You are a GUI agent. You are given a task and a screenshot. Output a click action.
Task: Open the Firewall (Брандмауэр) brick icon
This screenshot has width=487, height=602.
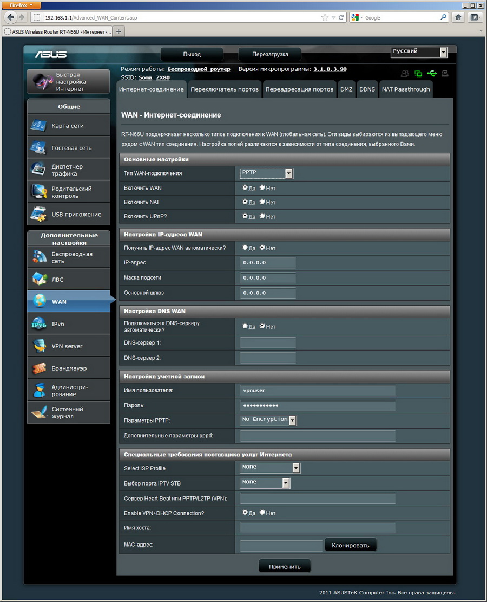tap(40, 368)
